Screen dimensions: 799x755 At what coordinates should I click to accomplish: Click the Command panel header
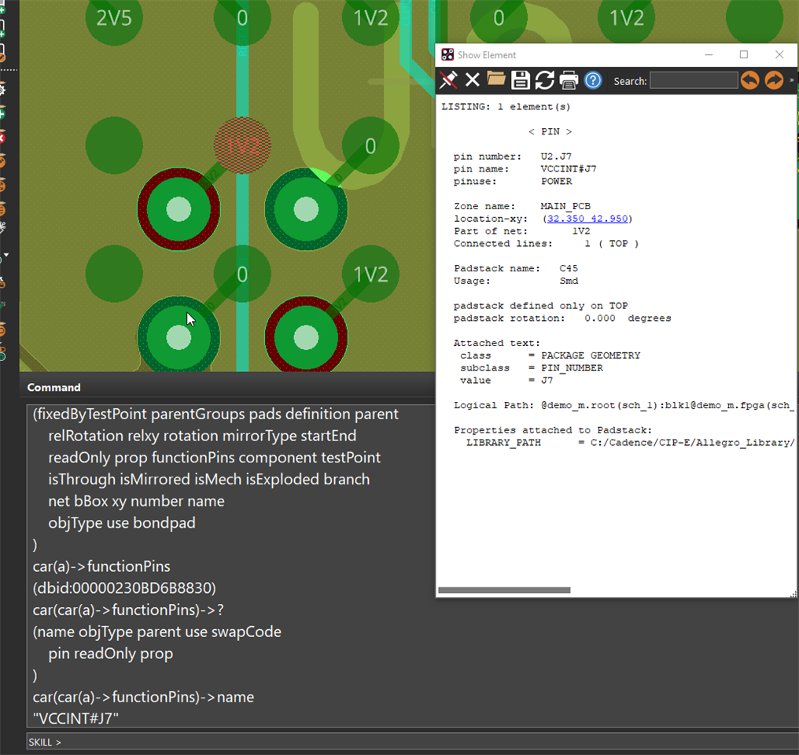point(54,387)
